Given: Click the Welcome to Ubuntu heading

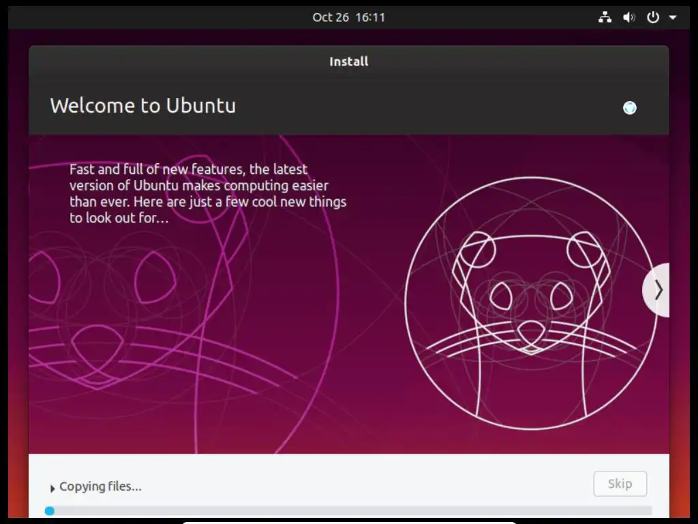Looking at the screenshot, I should pos(143,106).
